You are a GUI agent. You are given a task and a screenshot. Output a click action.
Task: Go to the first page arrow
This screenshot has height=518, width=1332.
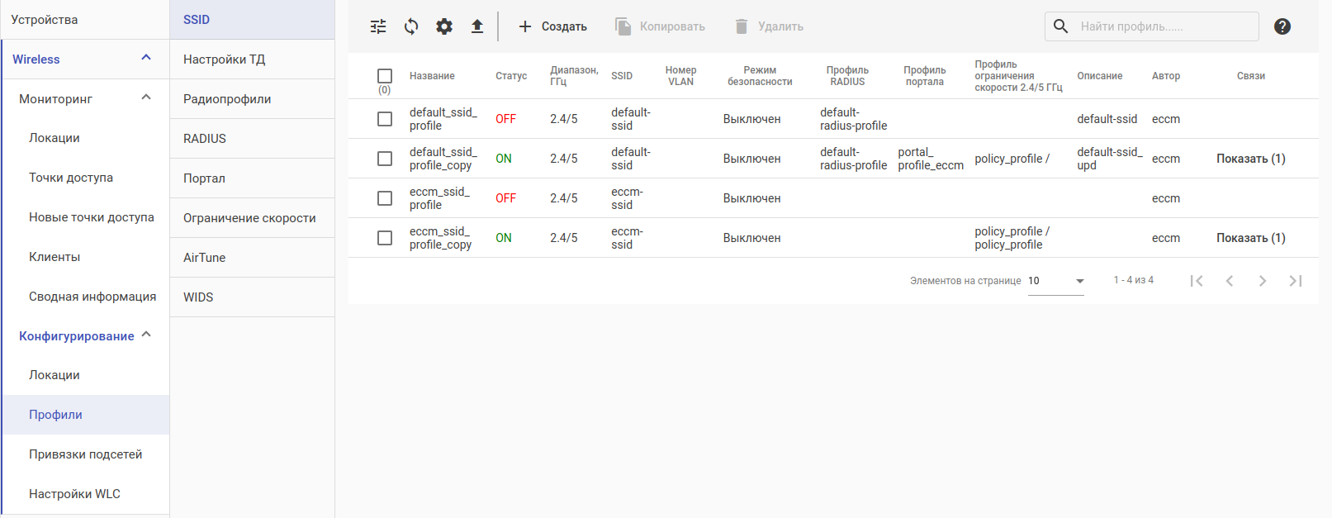(1197, 281)
